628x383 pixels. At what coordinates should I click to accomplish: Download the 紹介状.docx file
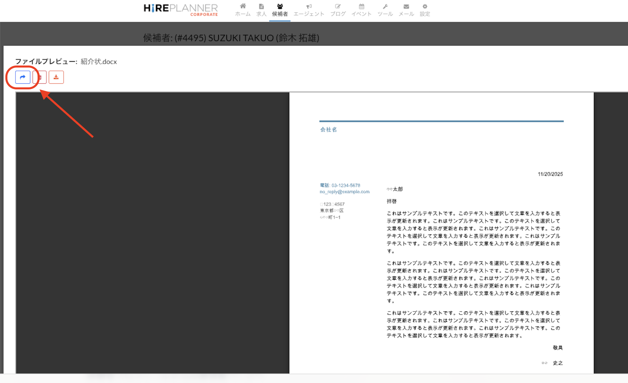pos(56,77)
